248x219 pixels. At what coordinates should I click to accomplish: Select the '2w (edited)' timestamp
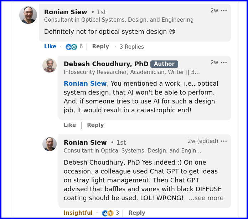[x=203, y=141]
